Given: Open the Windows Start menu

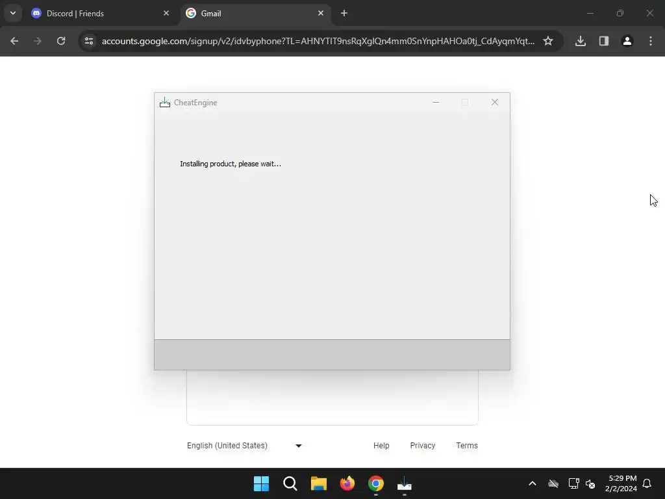Looking at the screenshot, I should tap(261, 483).
